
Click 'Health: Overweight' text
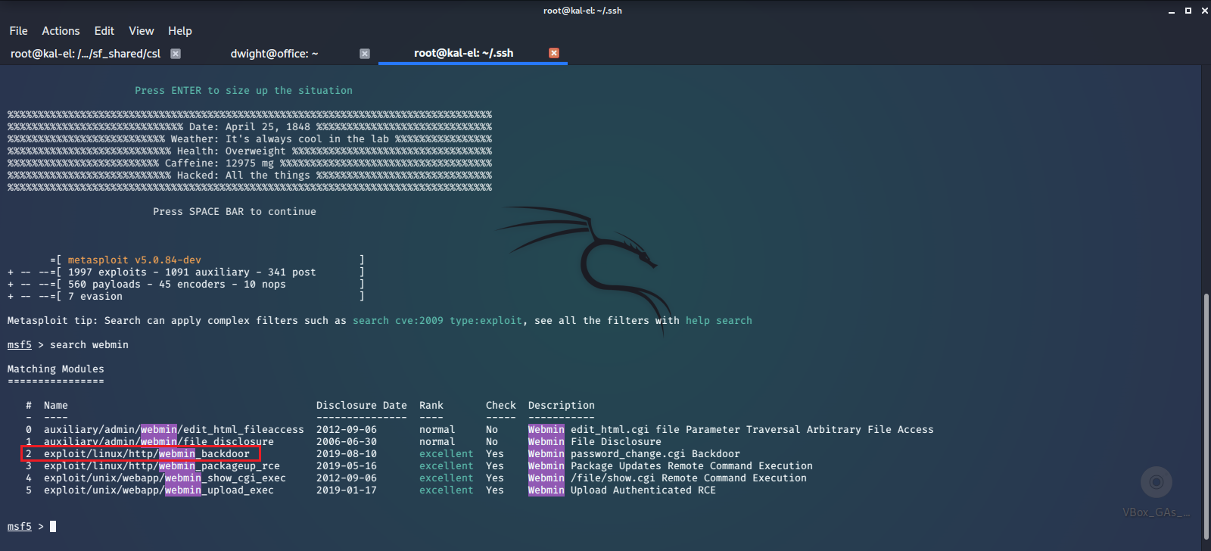[x=232, y=151]
